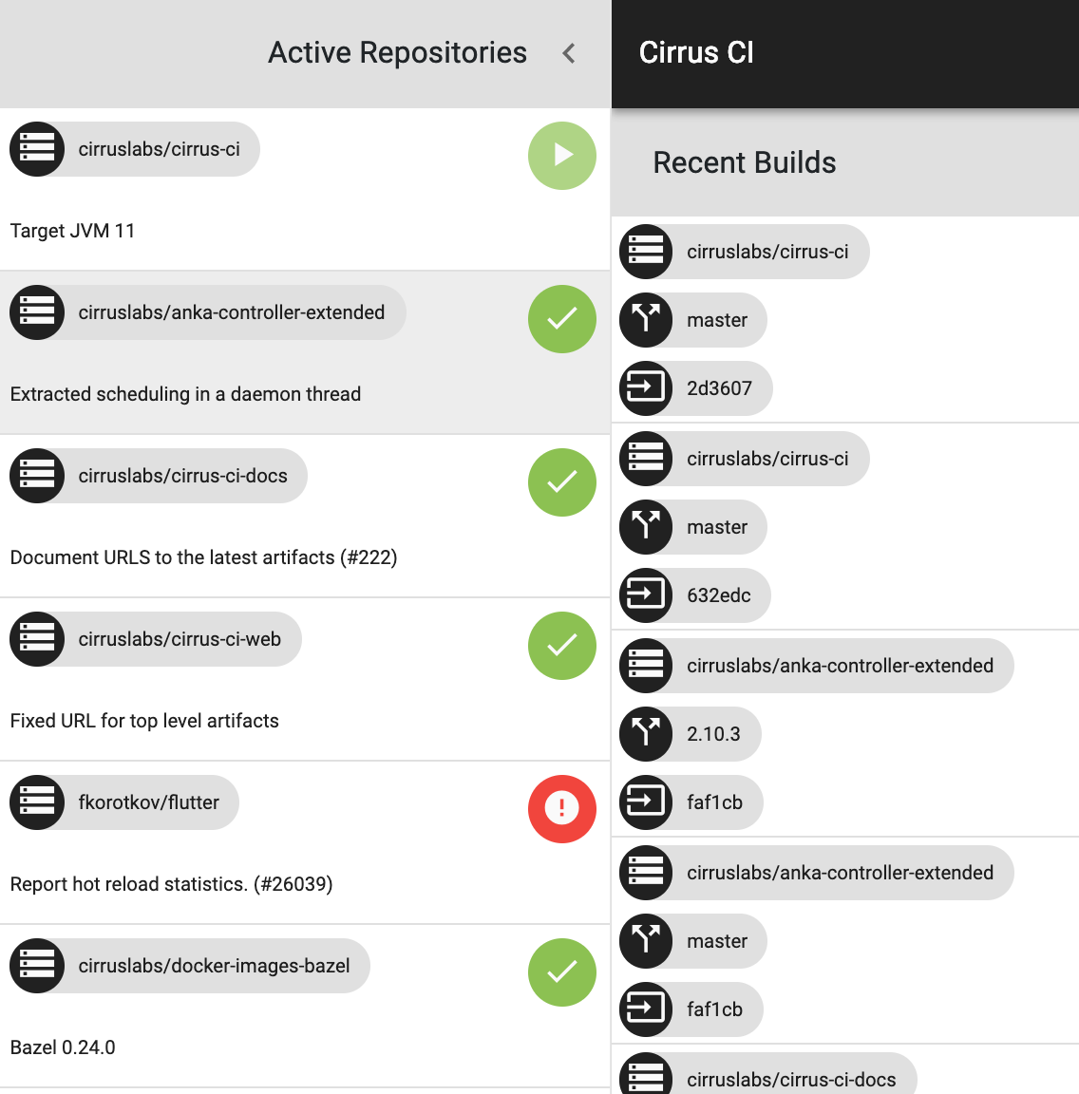The height and width of the screenshot is (1094, 1079).
Task: Open the Cirrus CI title bar menu
Action: (696, 53)
